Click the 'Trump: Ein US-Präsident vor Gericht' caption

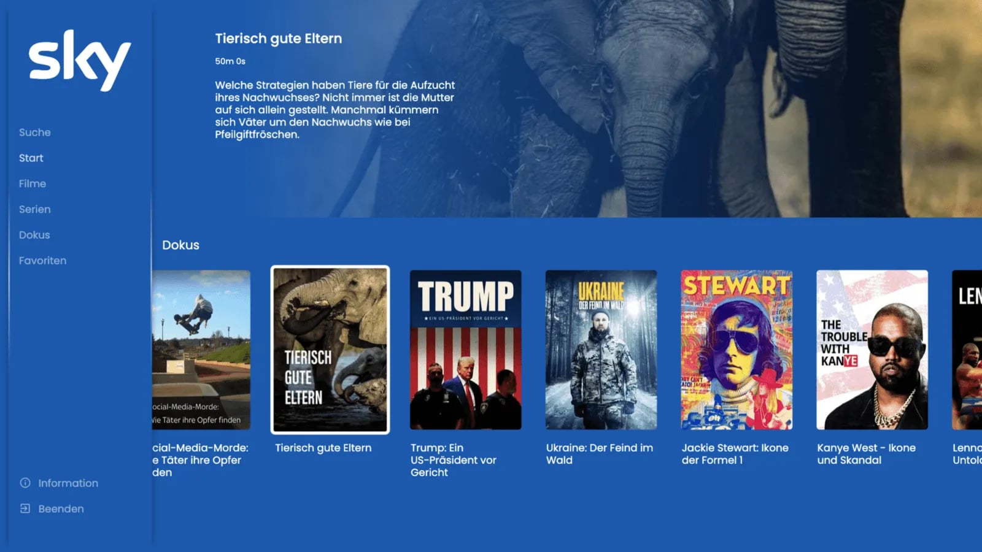click(454, 460)
